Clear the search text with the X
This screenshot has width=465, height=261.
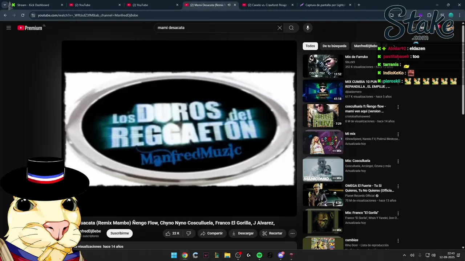(280, 28)
